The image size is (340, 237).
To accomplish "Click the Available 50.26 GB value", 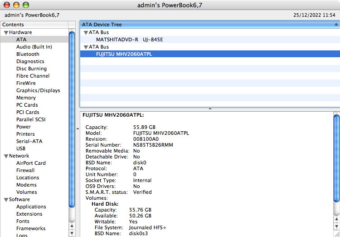I will (140, 216).
